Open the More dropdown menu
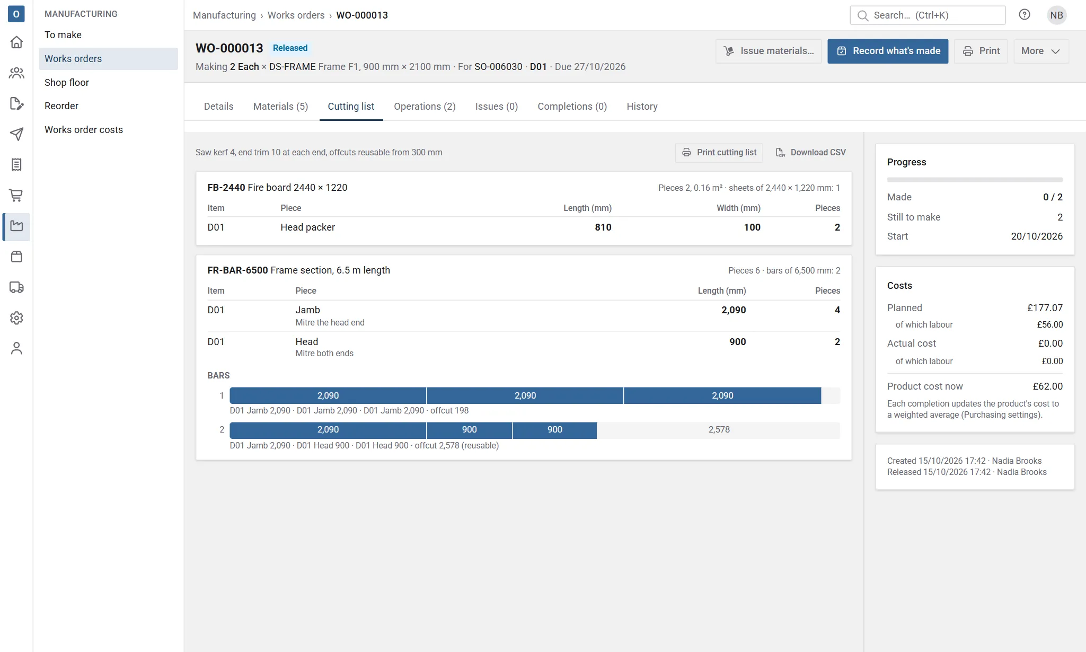This screenshot has height=652, width=1086. point(1041,51)
